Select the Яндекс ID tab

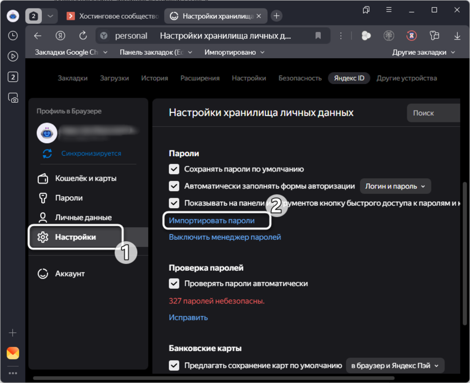pos(349,78)
